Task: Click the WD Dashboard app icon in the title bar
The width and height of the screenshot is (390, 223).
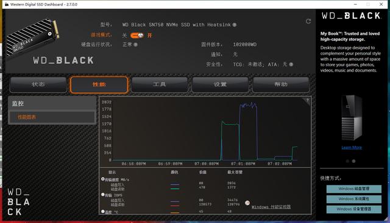Action: click(7, 4)
